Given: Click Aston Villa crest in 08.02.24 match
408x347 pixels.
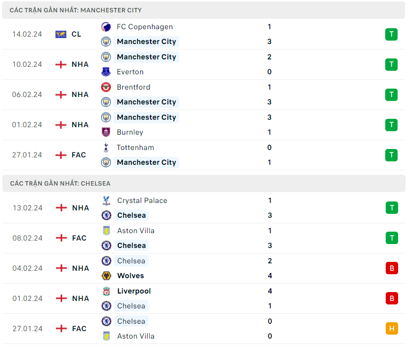Looking at the screenshot, I should click(106, 231).
